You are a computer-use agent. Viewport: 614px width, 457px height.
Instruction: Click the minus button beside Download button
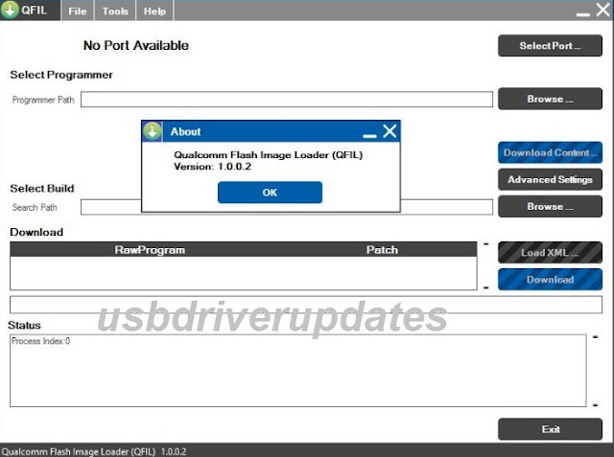(x=486, y=287)
